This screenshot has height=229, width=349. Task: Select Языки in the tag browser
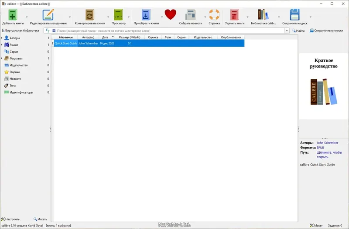pyautogui.click(x=14, y=45)
